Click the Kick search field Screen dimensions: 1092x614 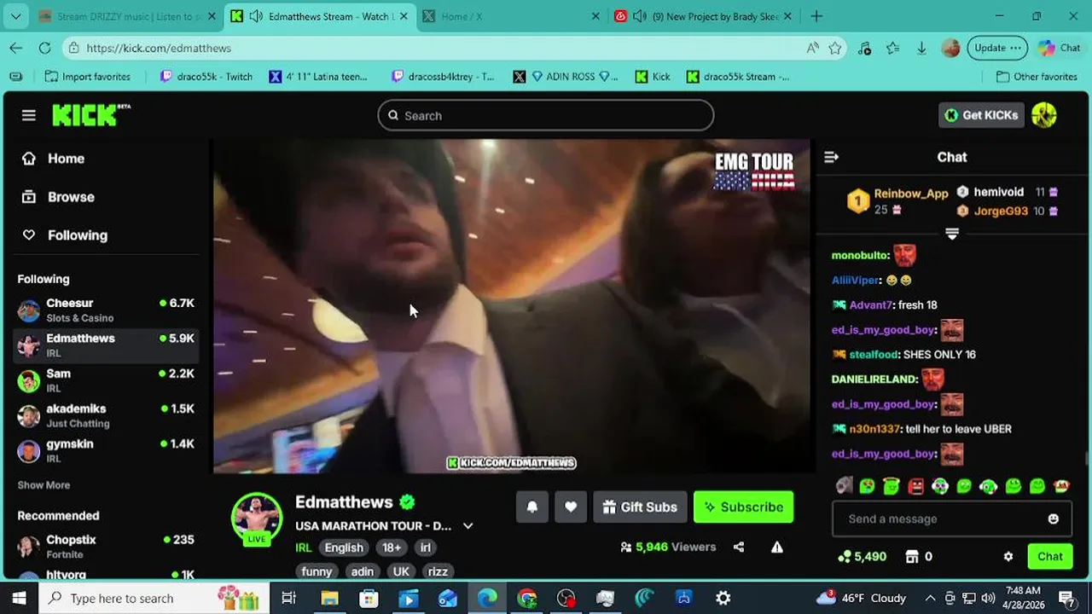(546, 115)
